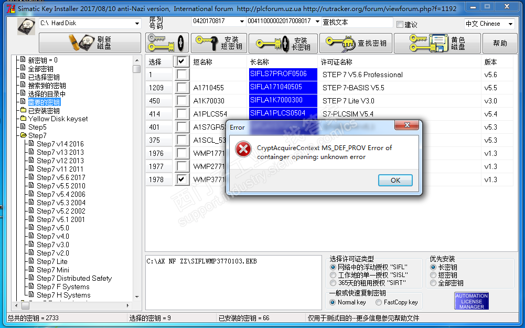525x328 pixels.
Task: Click the install short key button
Action: (219, 43)
